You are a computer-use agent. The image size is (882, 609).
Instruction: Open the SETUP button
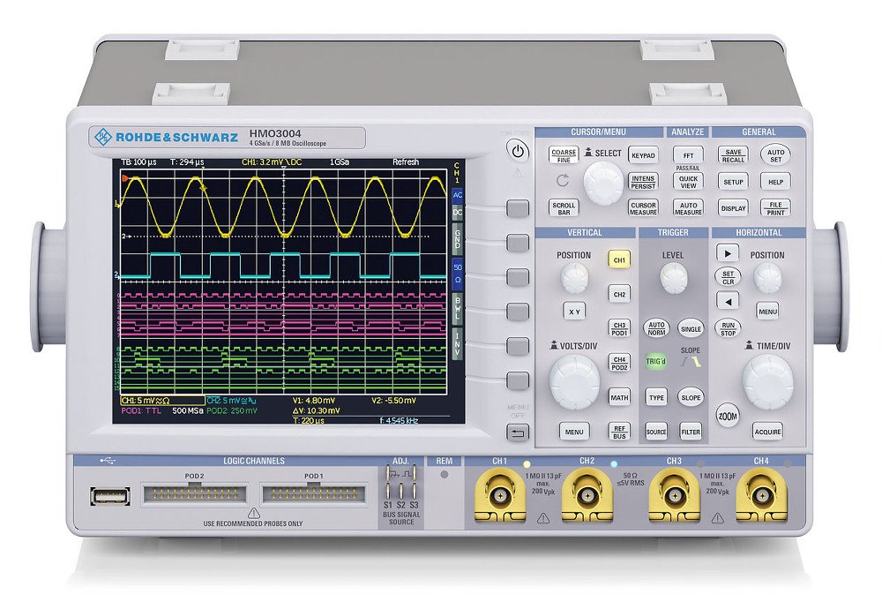pyautogui.click(x=733, y=182)
